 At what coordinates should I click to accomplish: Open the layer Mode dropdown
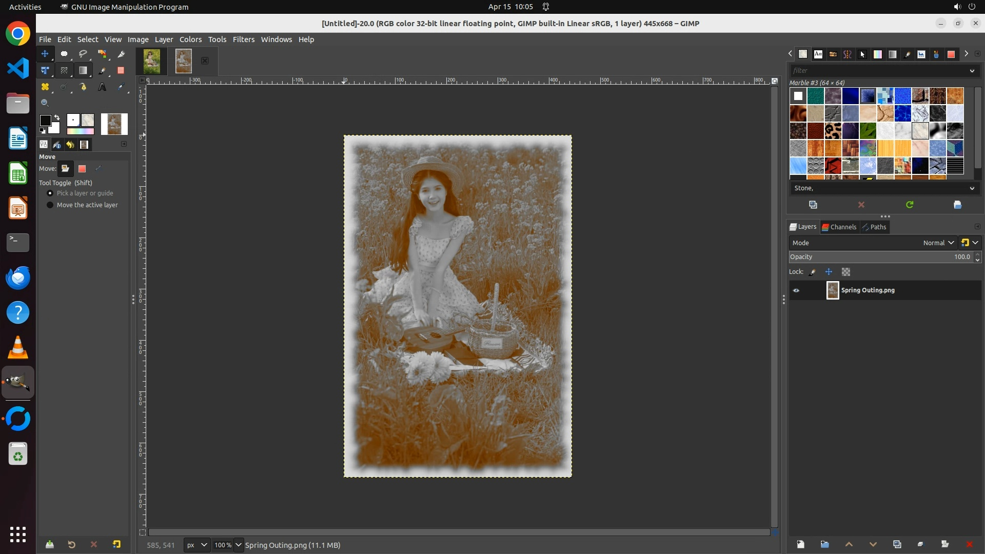872,243
